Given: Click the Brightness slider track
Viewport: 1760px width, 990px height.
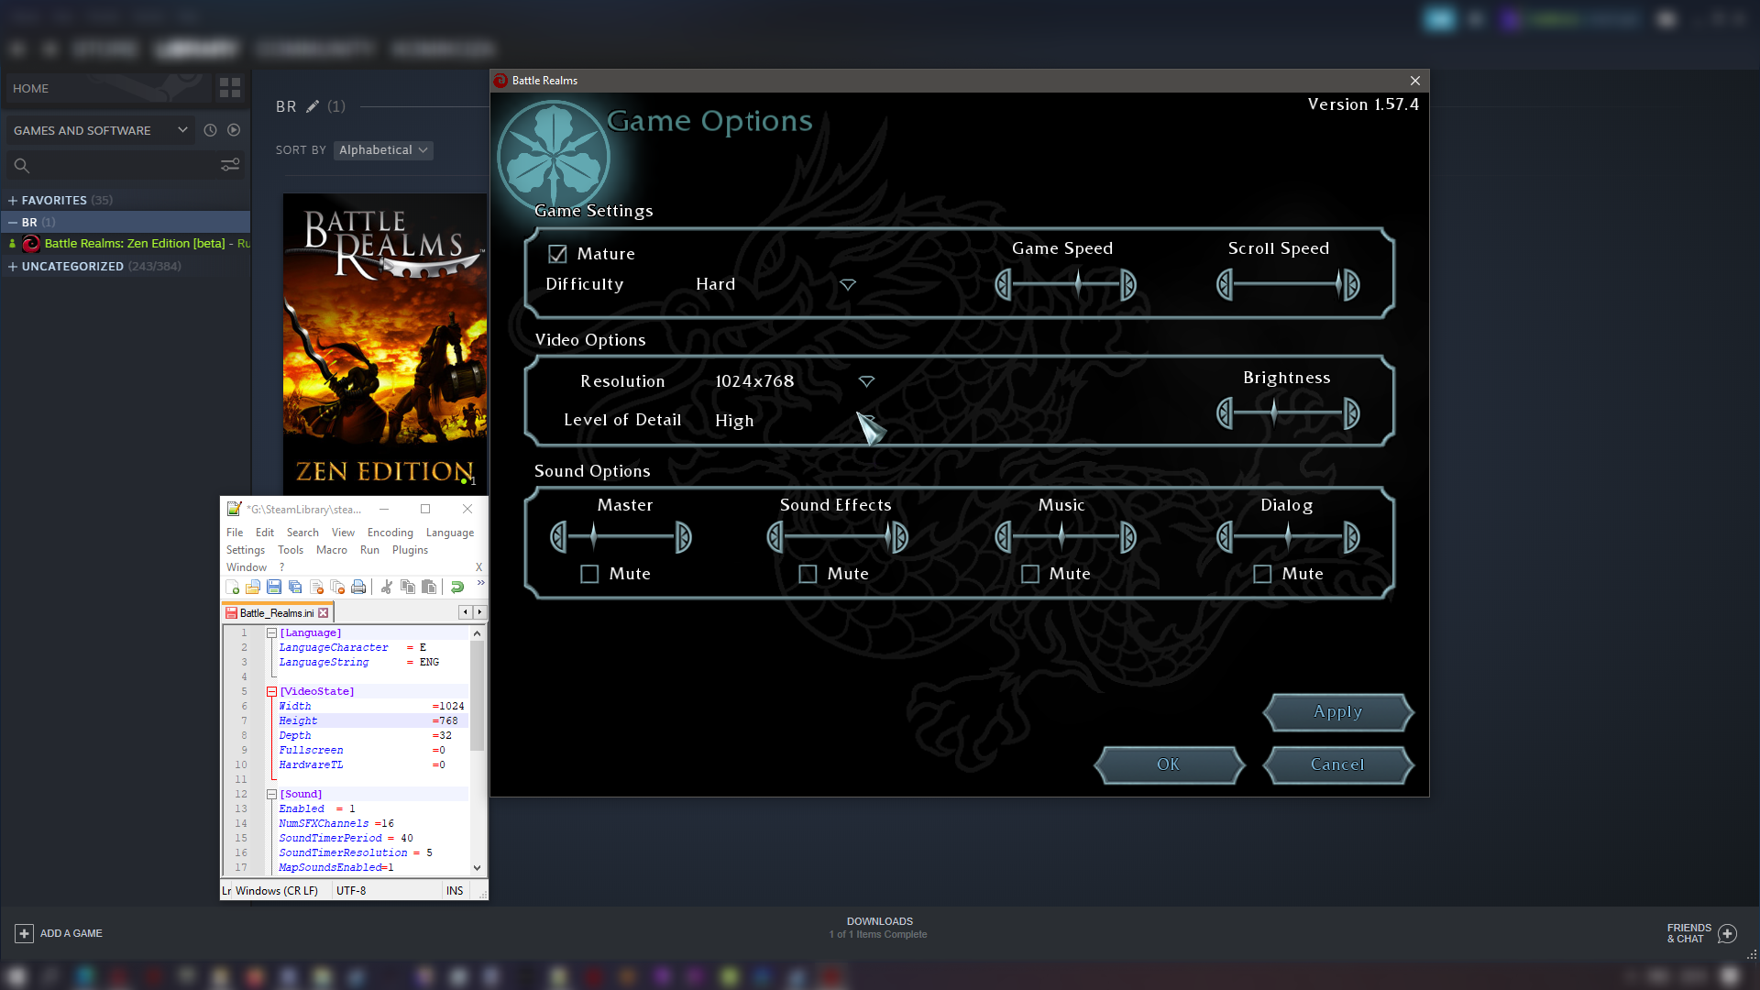Looking at the screenshot, I should pyautogui.click(x=1288, y=413).
